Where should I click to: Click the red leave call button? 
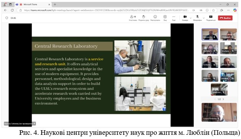click(x=225, y=18)
